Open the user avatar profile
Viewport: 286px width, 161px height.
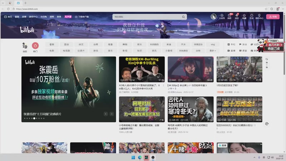[213, 16]
